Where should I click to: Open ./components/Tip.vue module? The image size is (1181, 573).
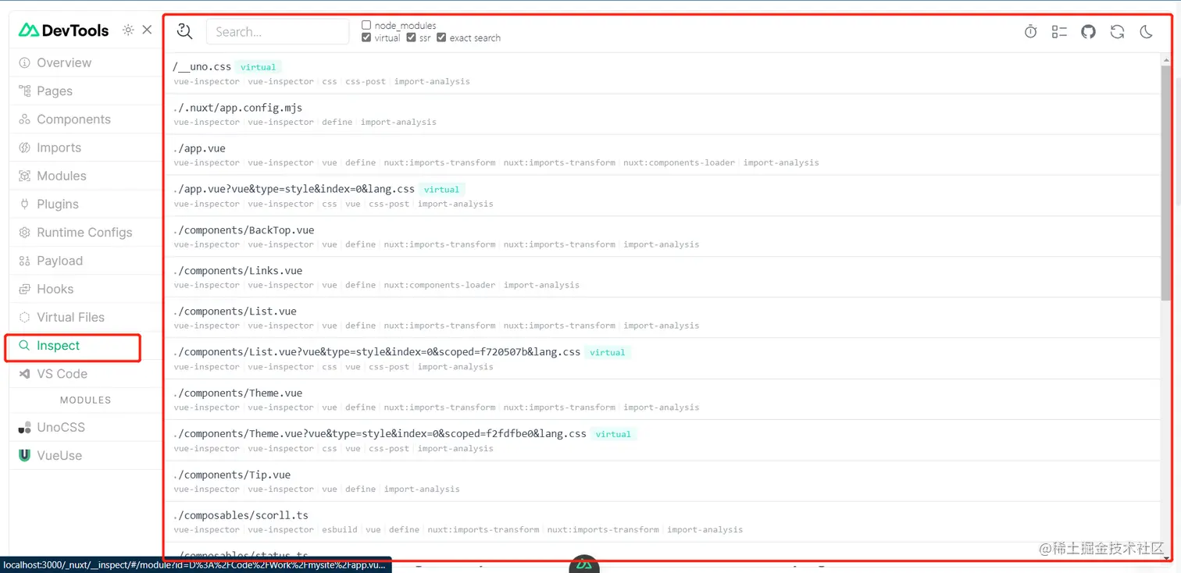pyautogui.click(x=663, y=481)
